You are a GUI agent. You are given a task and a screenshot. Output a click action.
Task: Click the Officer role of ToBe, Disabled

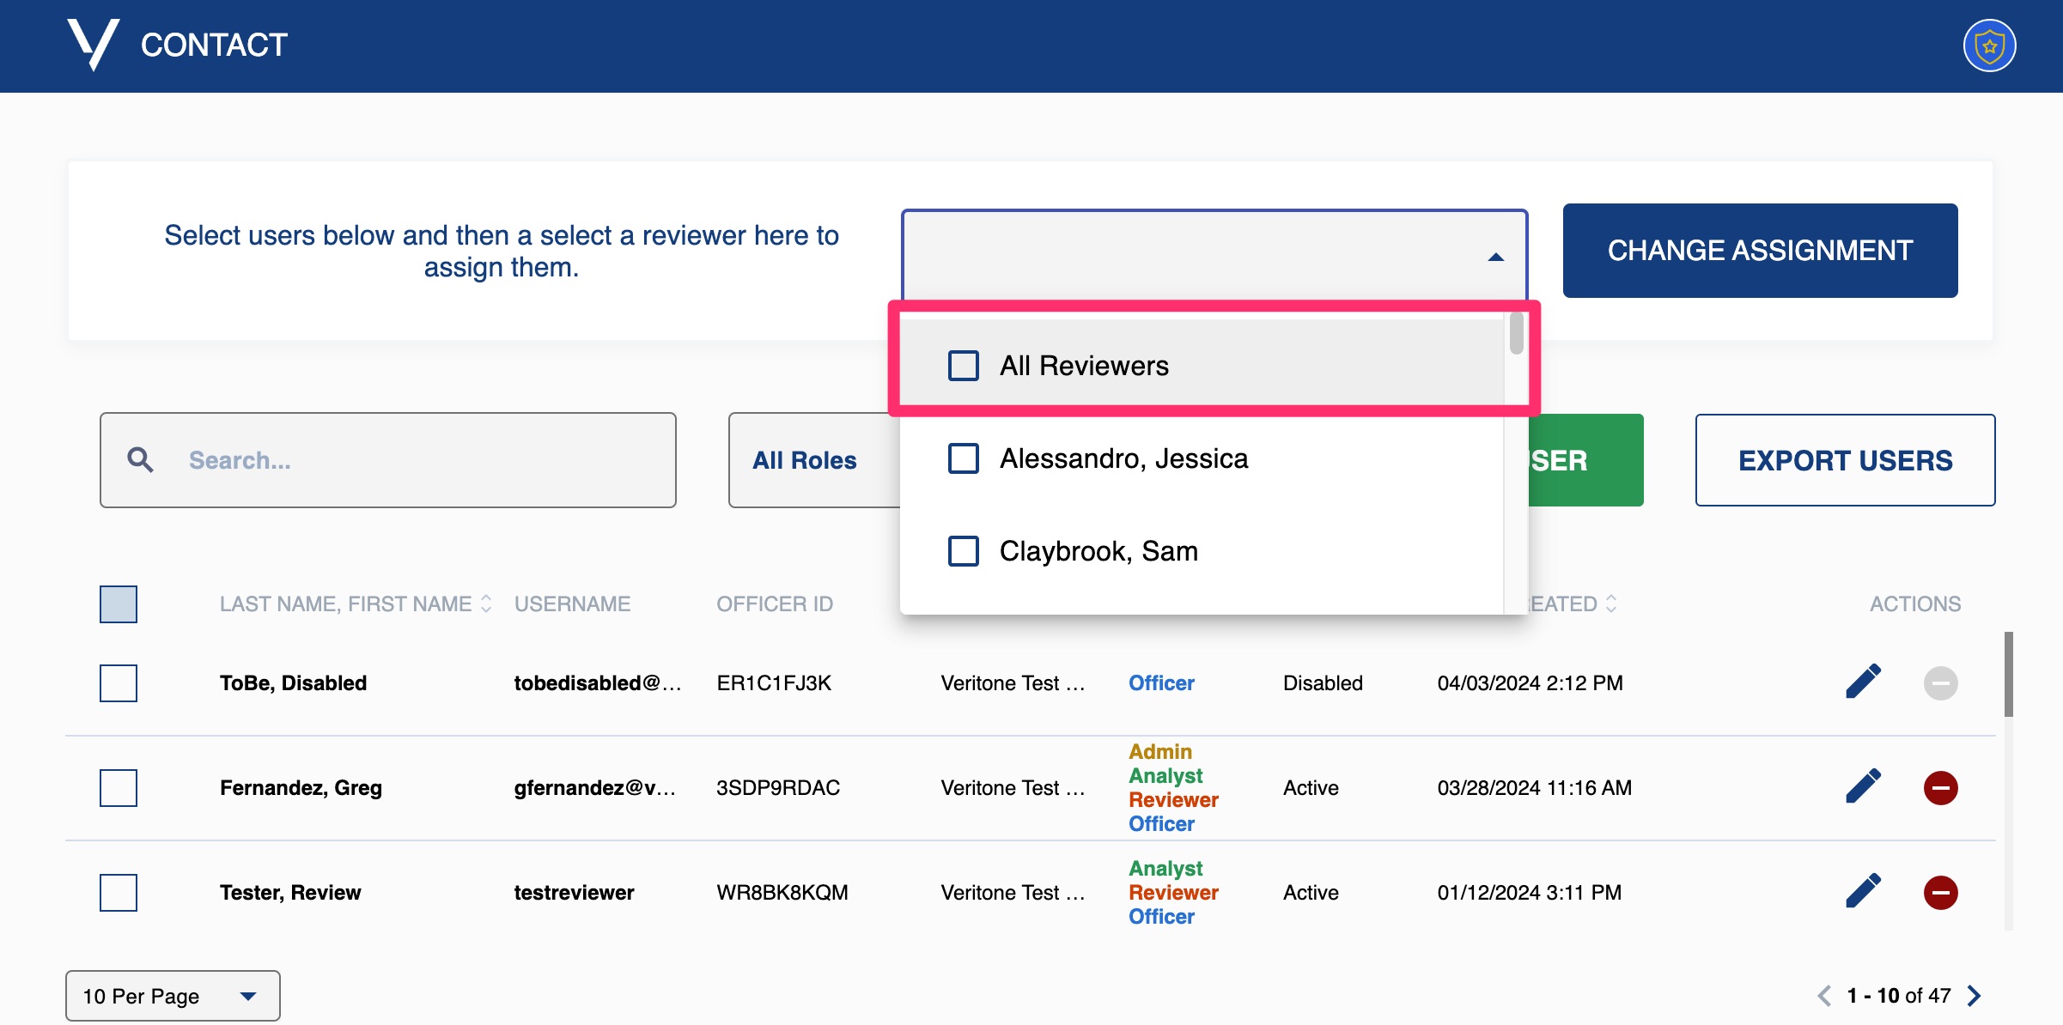[1161, 683]
